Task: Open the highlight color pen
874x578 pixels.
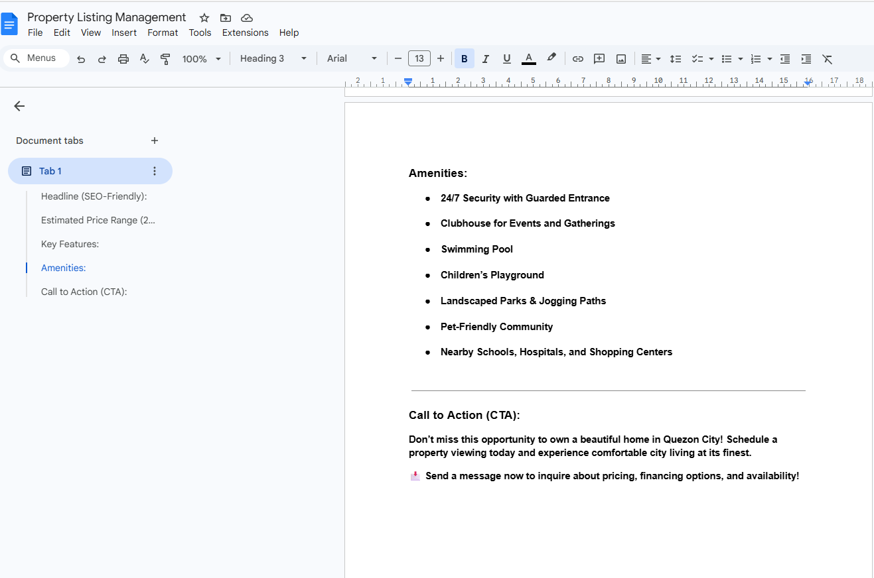Action: (x=551, y=58)
